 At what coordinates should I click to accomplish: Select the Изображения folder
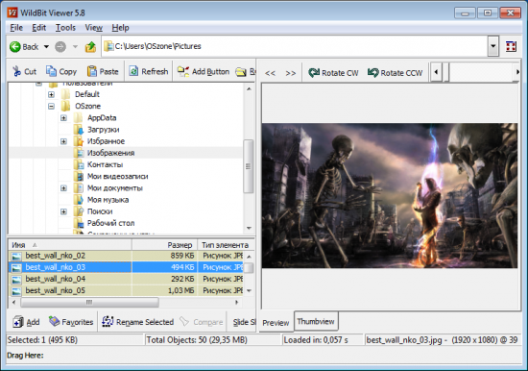click(x=110, y=153)
